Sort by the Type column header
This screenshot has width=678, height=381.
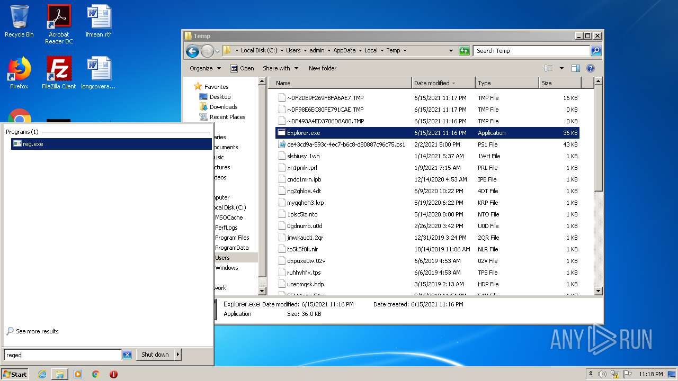506,83
